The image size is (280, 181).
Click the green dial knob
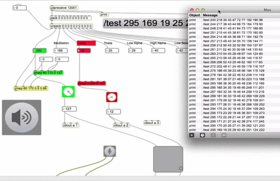click(68, 92)
